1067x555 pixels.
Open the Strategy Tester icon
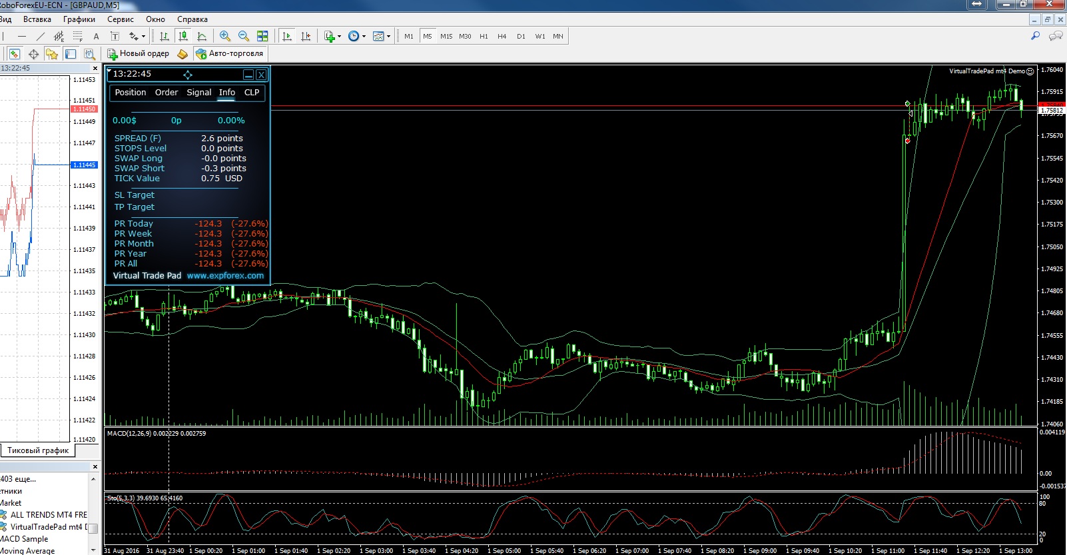(x=89, y=54)
